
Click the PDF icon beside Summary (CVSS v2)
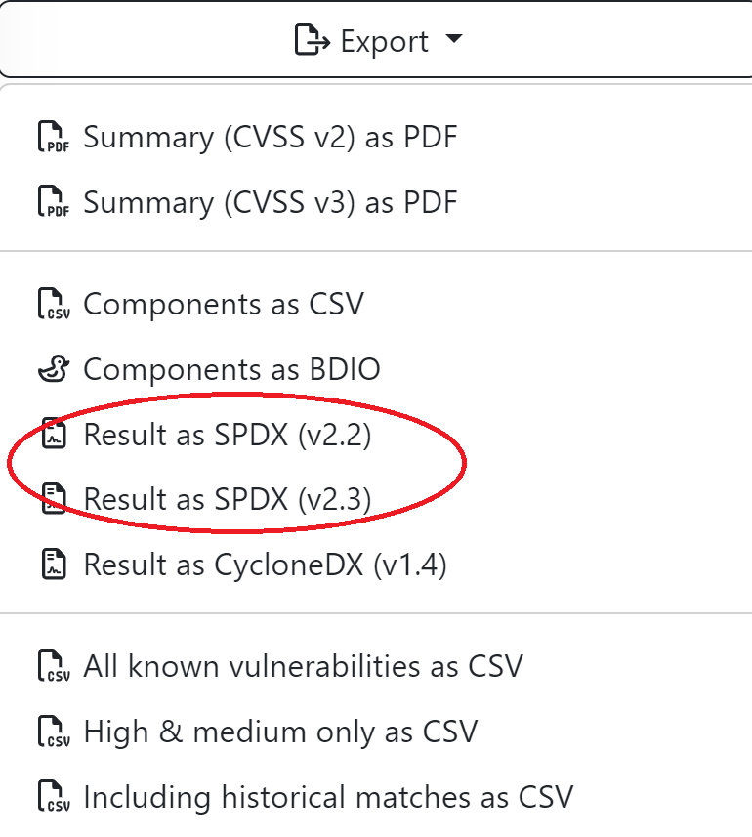(53, 137)
